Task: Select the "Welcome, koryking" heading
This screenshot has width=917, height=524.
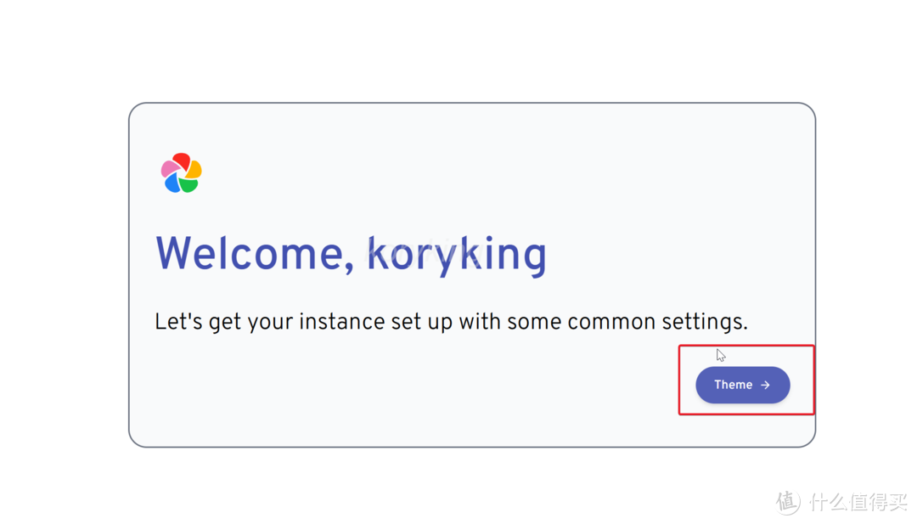Action: point(351,254)
